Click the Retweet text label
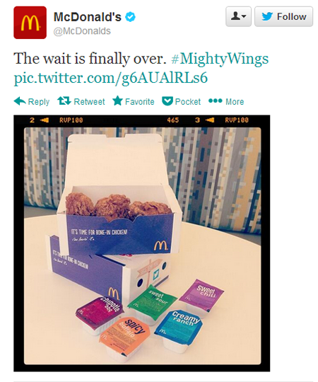The height and width of the screenshot is (382, 318). tap(89, 102)
